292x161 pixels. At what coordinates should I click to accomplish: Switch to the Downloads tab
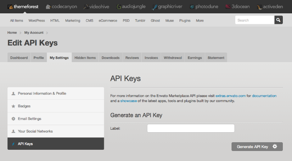111,58
